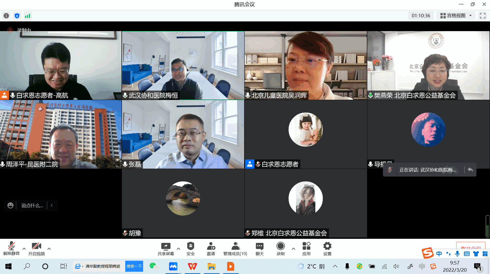Open the Windows Start menu
490x274 pixels.
click(8, 266)
